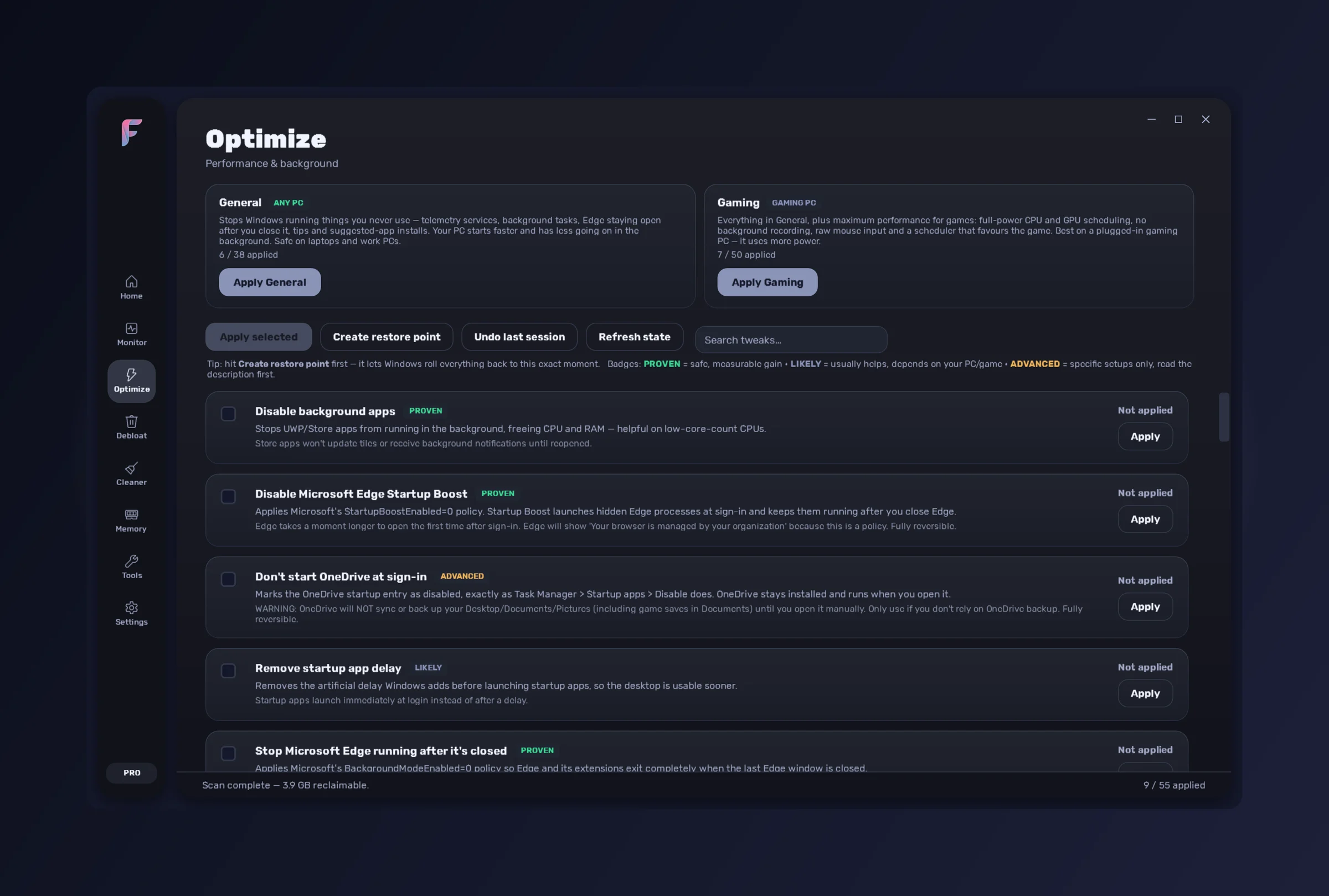
Task: Apply Remove startup app delay tweak
Action: (1145, 694)
